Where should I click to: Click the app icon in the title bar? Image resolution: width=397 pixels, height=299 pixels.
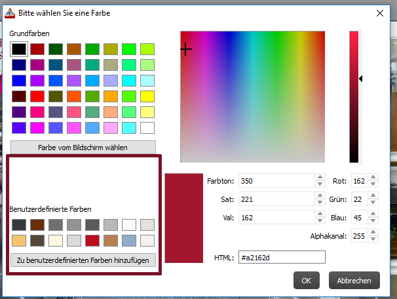pyautogui.click(x=10, y=13)
